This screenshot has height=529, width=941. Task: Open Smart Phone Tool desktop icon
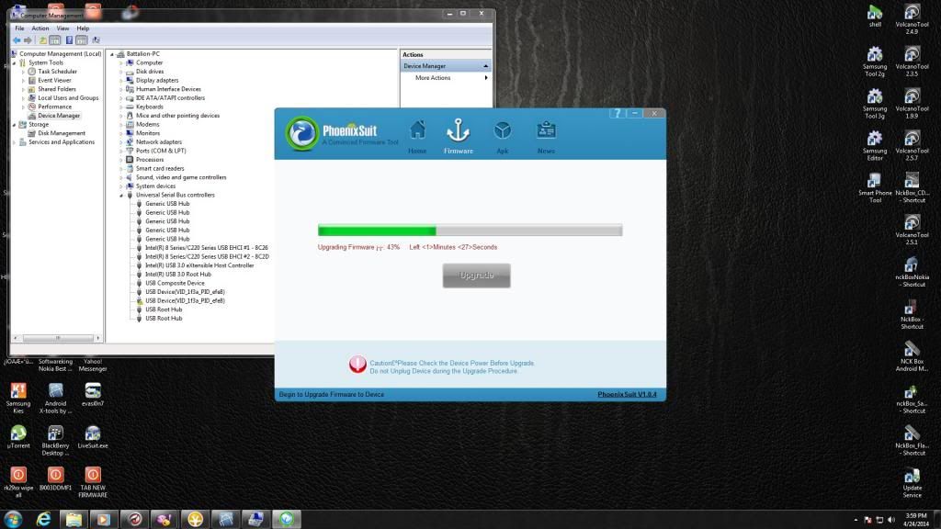coord(875,187)
